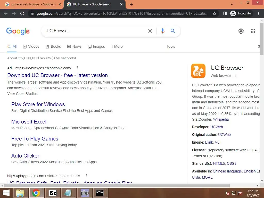The height and width of the screenshot is (198, 264).
Task: Open the play.google.com result options menu
Action: pos(86,176)
